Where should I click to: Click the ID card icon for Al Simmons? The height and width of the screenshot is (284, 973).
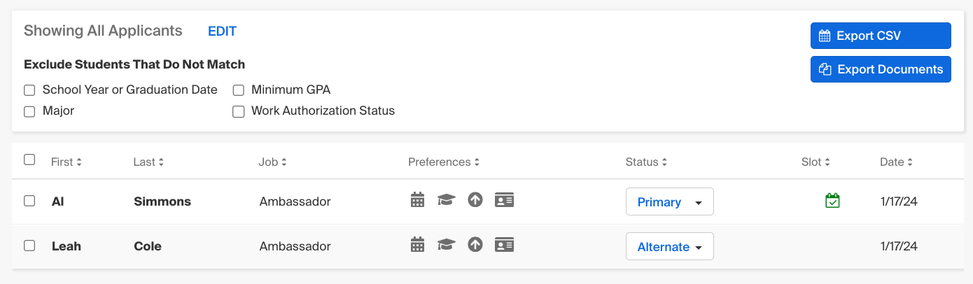click(x=504, y=201)
